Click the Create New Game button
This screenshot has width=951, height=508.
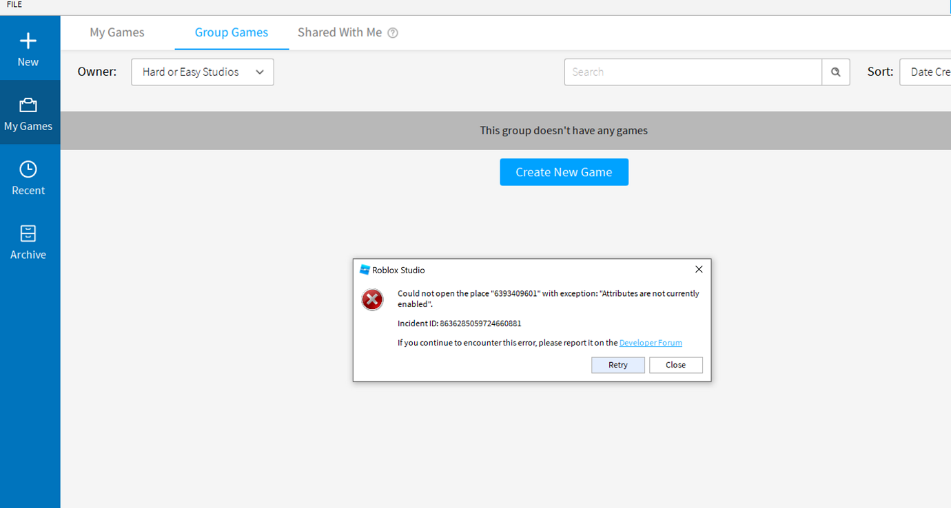(564, 172)
